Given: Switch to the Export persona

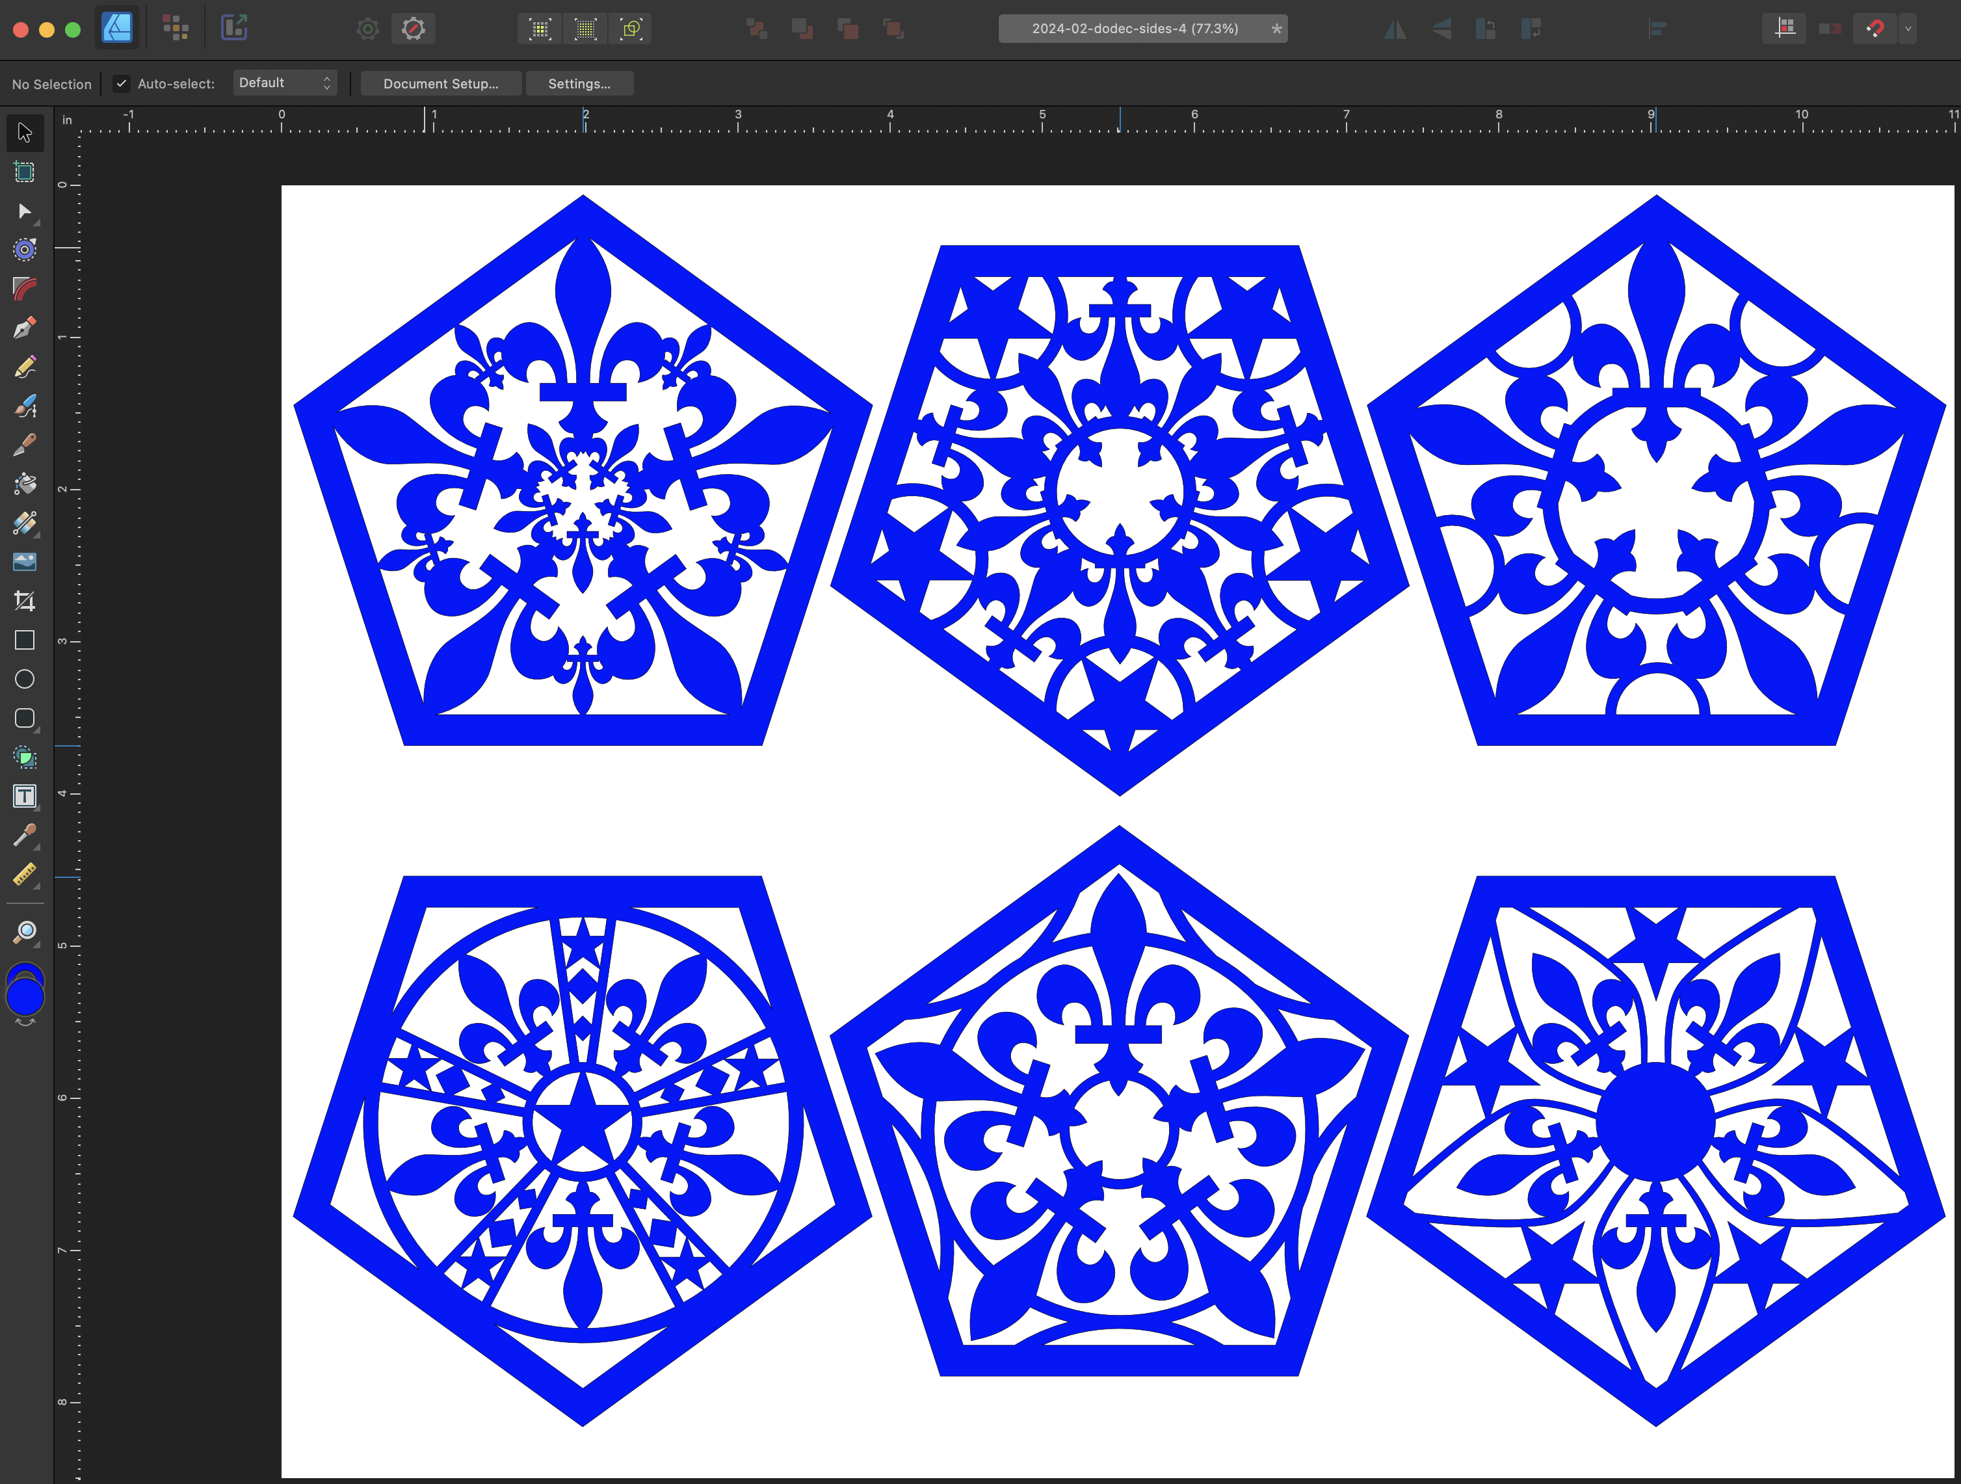Looking at the screenshot, I should (x=234, y=29).
